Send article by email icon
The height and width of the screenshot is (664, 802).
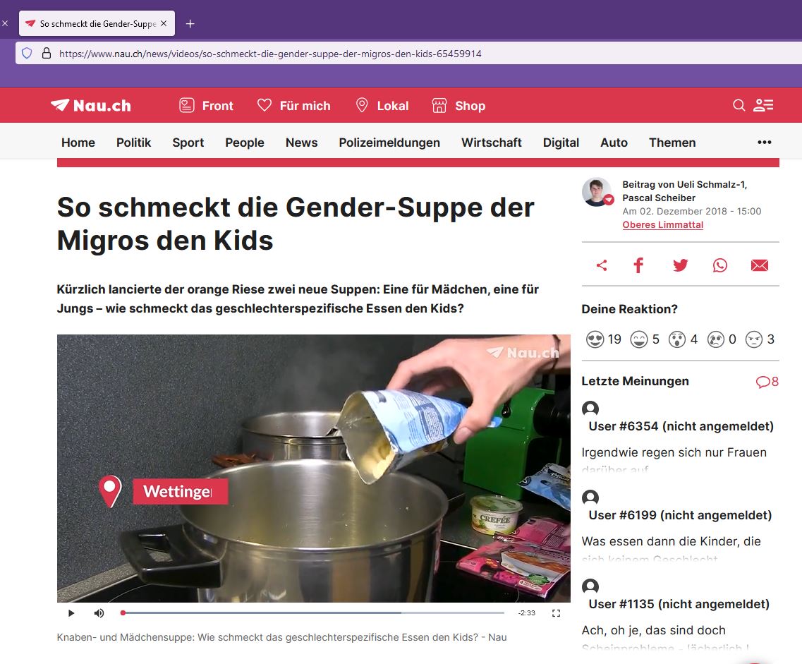pos(760,265)
